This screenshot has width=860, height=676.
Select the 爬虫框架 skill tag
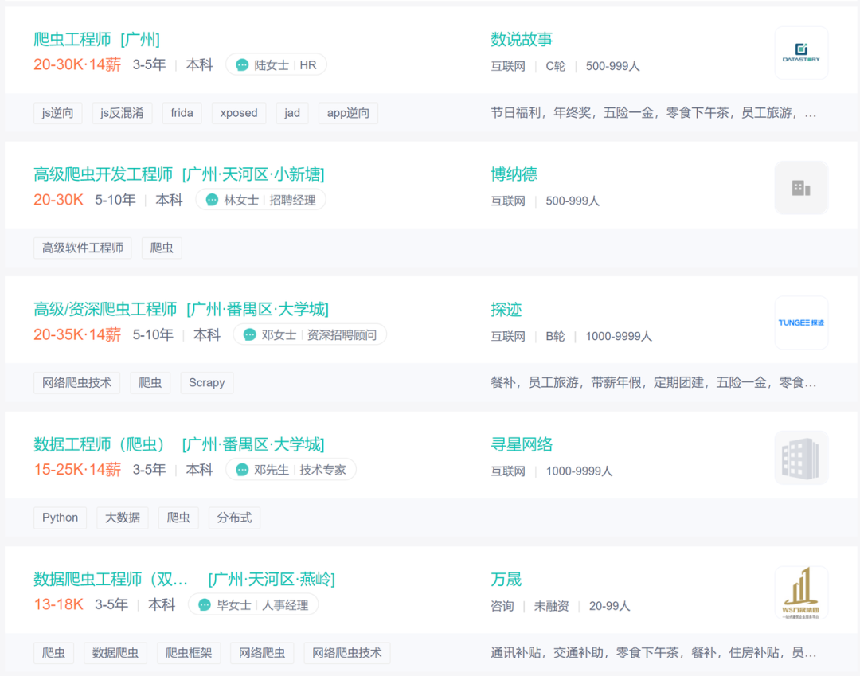tap(189, 652)
